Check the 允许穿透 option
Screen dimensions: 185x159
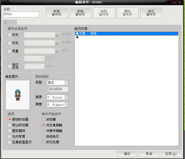[x=9, y=137]
